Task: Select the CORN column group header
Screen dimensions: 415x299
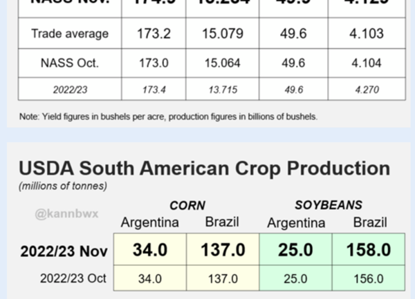Action: pyautogui.click(x=187, y=206)
